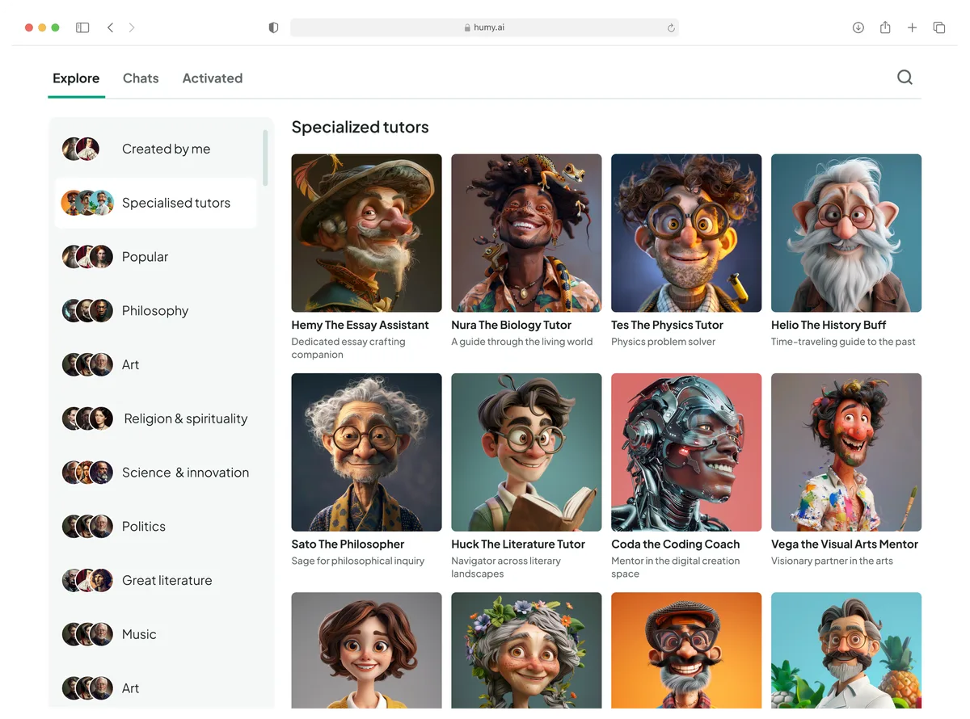This screenshot has height=719, width=970.
Task: Open Science & innovation category
Action: pos(185,473)
